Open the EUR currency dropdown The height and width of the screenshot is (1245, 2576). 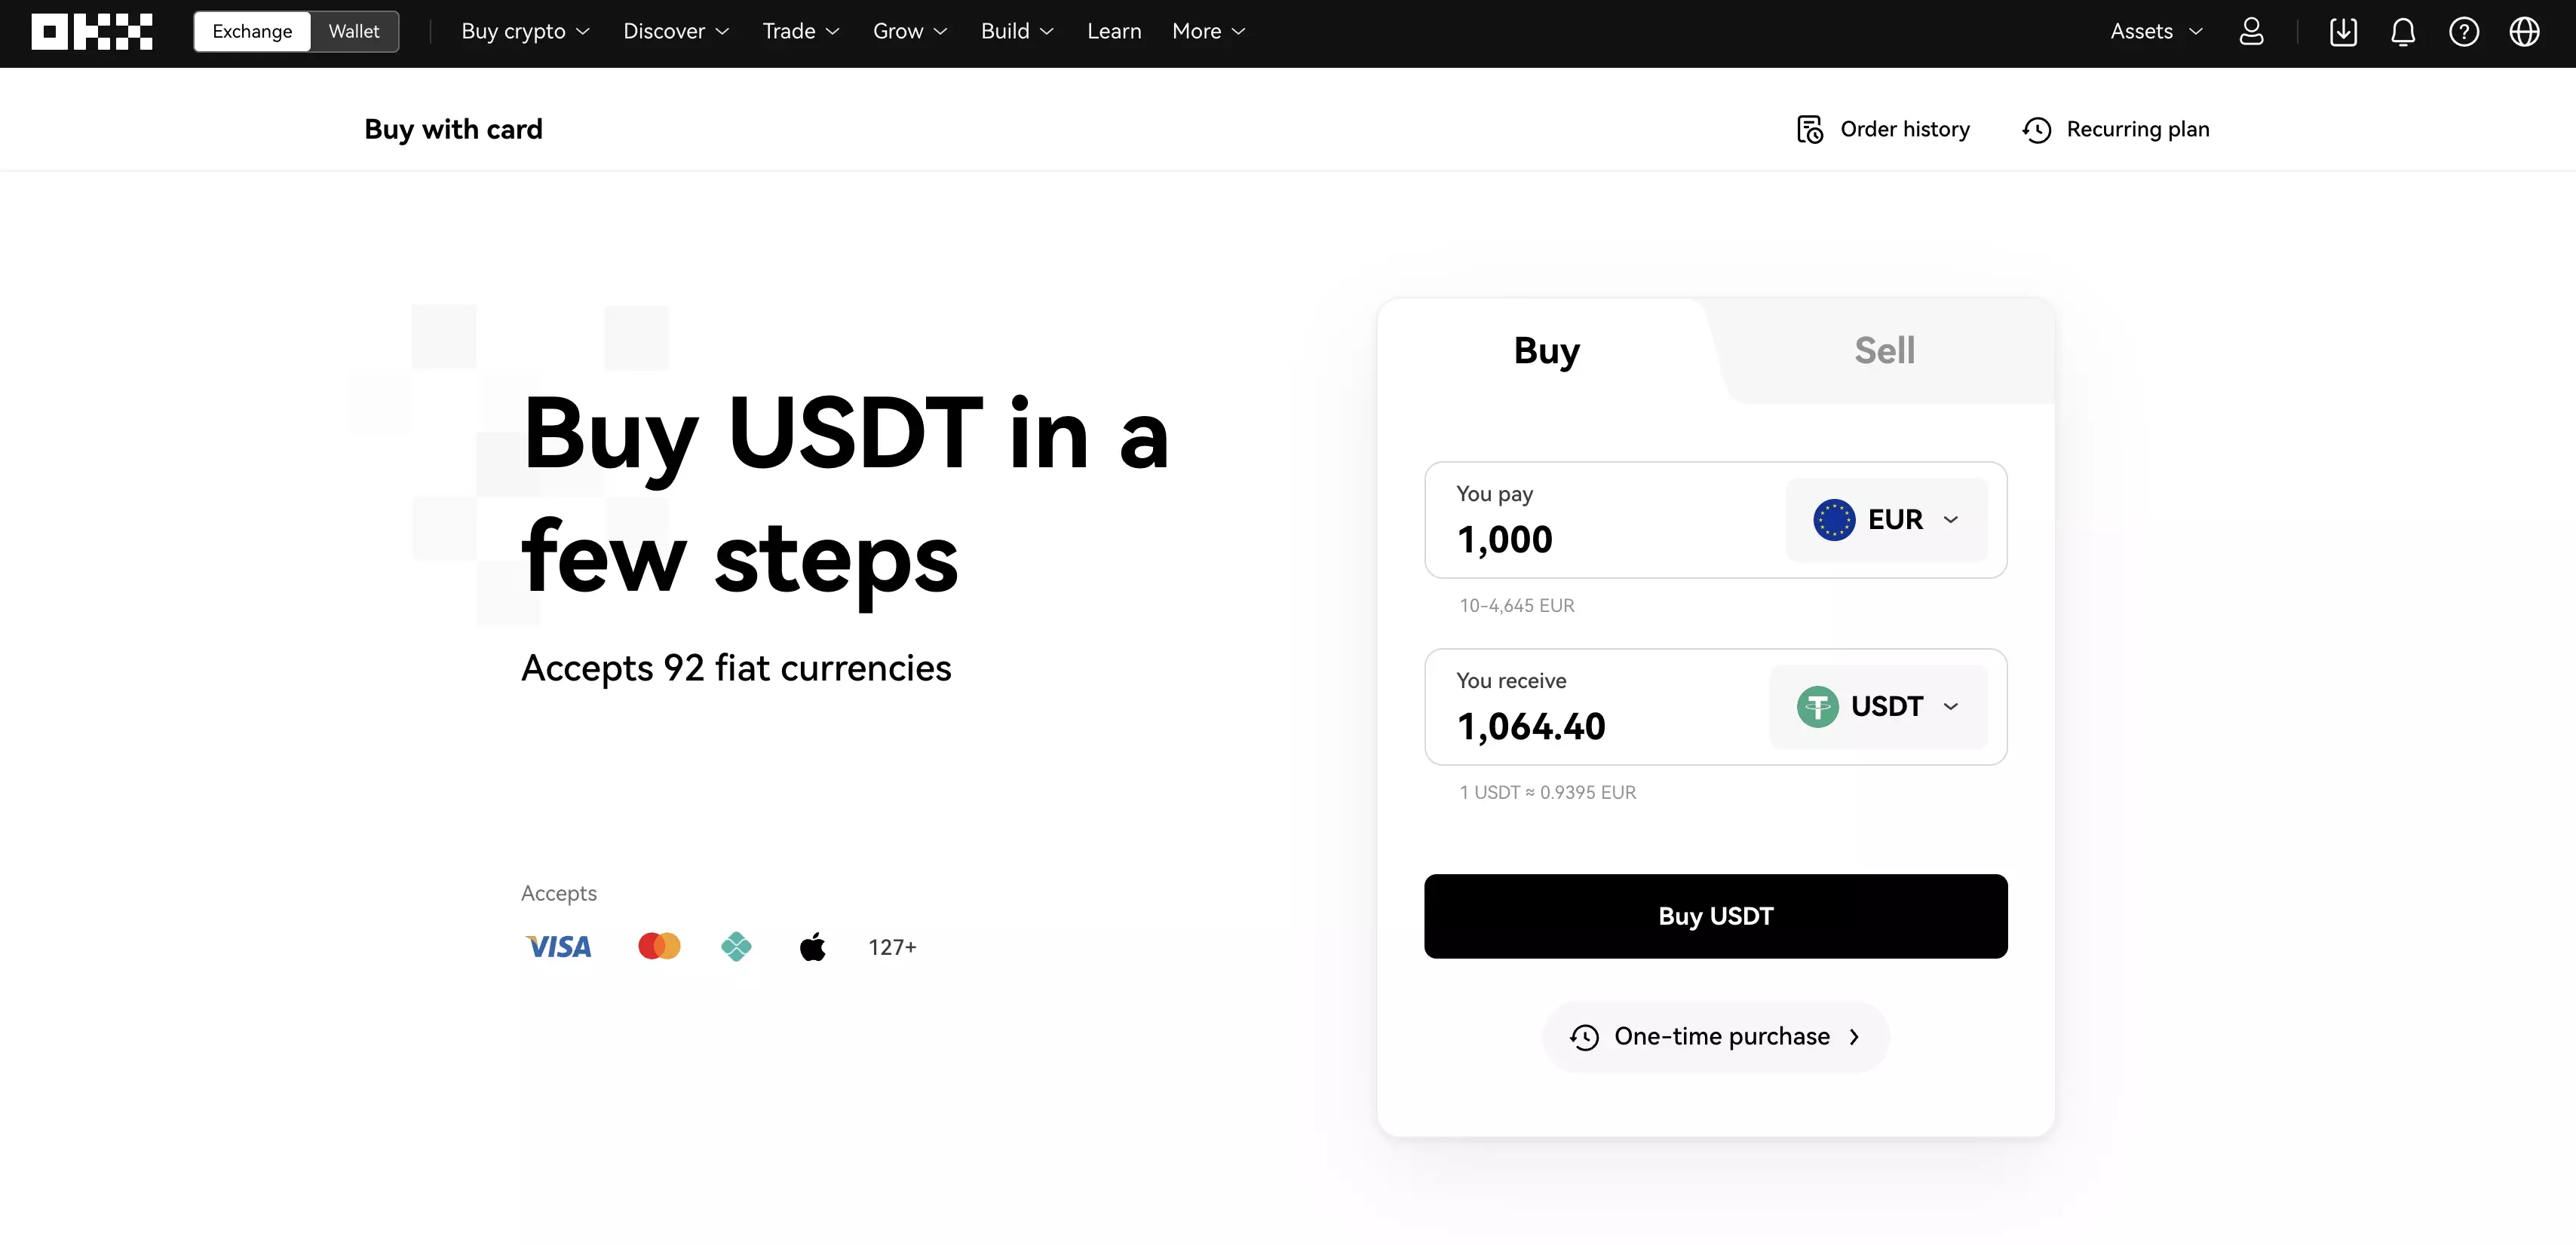[1886, 519]
